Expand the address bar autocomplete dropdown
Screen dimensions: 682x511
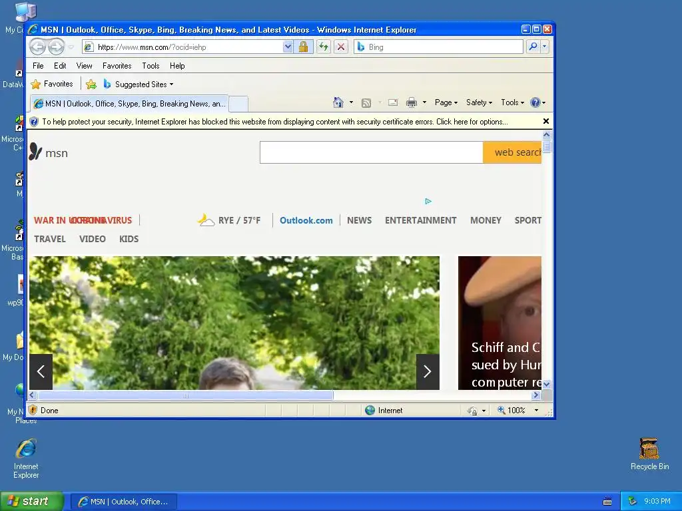click(x=288, y=47)
